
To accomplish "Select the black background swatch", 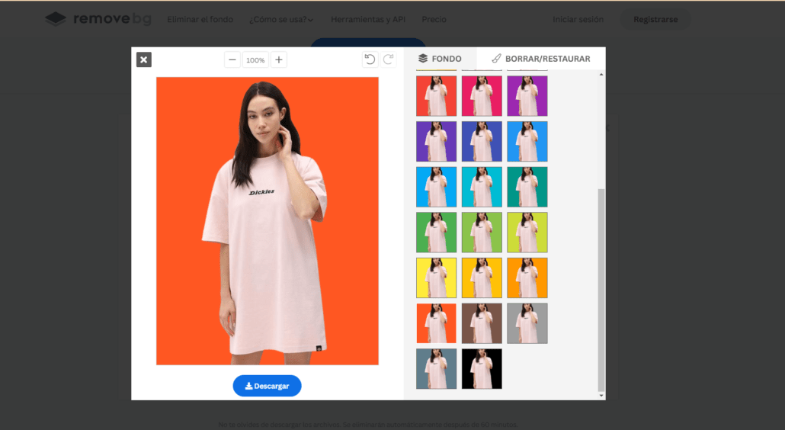I will 482,369.
